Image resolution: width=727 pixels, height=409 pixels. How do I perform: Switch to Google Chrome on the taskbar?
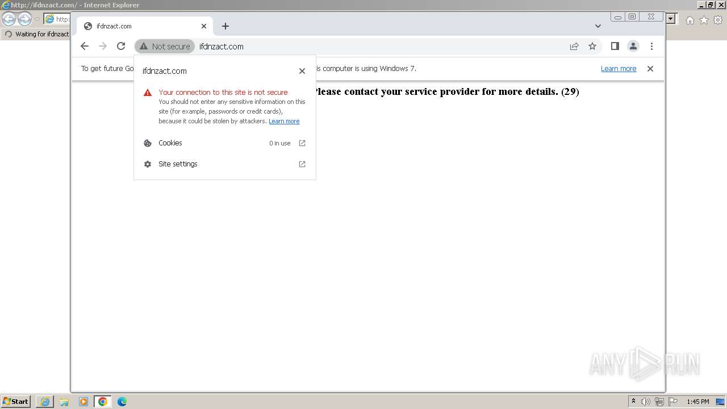pyautogui.click(x=103, y=402)
